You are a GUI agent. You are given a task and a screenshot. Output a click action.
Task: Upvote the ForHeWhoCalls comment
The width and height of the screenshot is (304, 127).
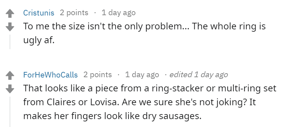10,76
